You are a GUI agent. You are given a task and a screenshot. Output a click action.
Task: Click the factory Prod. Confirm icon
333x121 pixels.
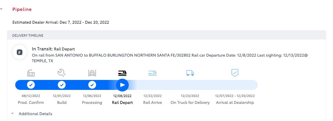pos(31,73)
